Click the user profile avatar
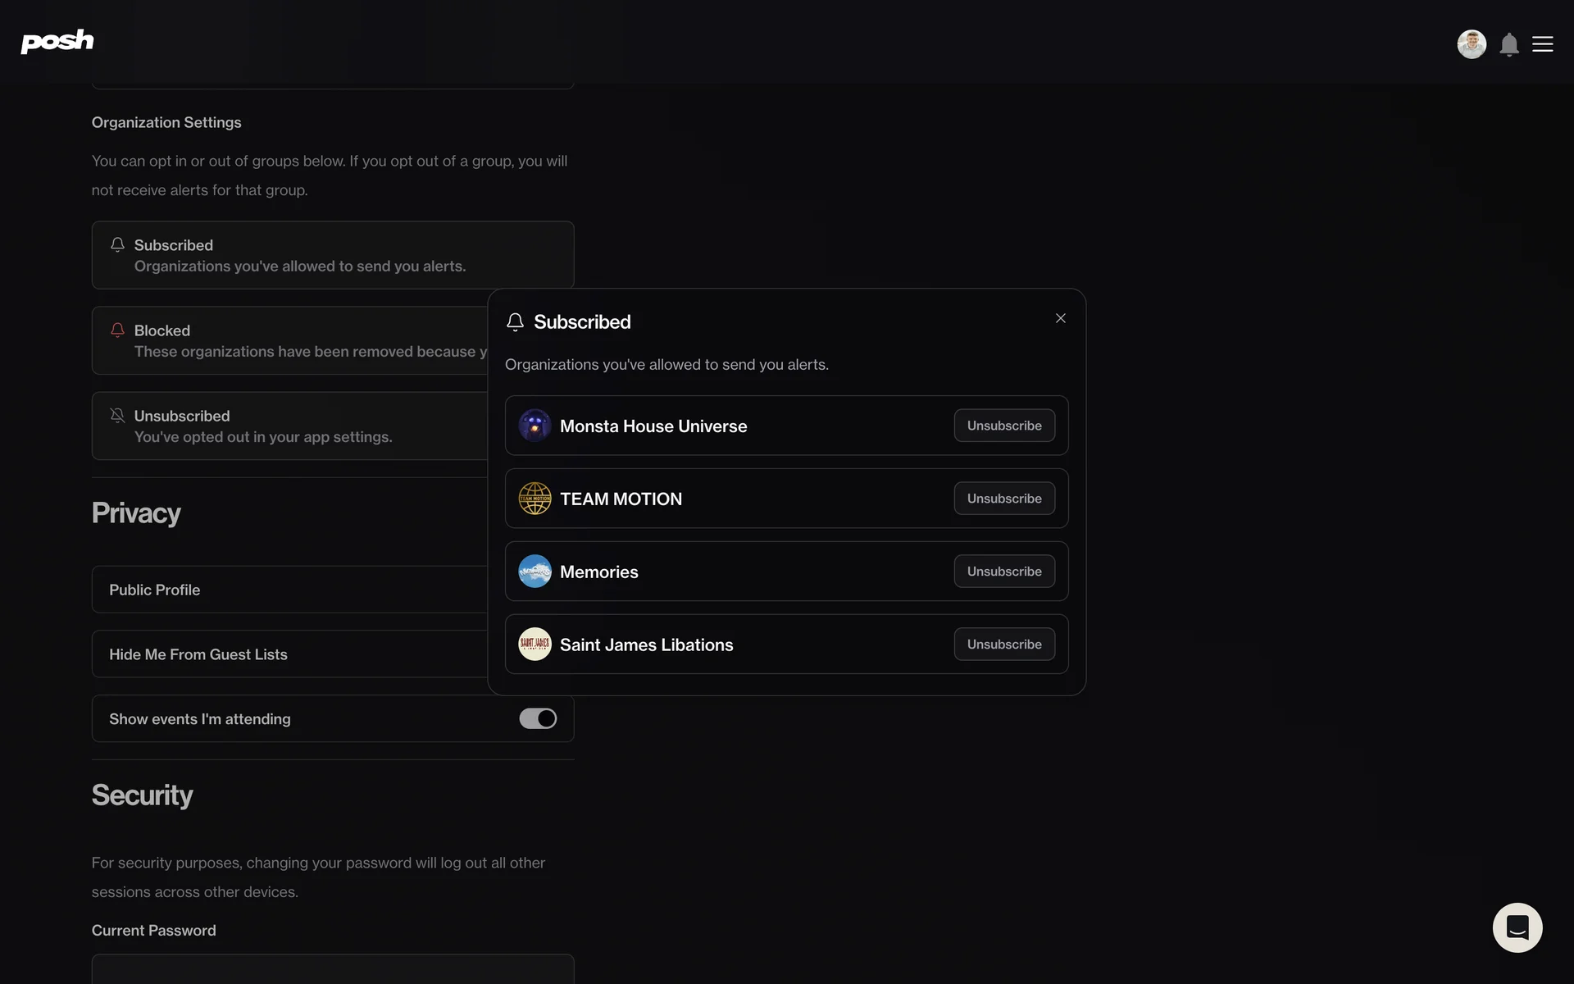The image size is (1574, 984). click(x=1472, y=44)
